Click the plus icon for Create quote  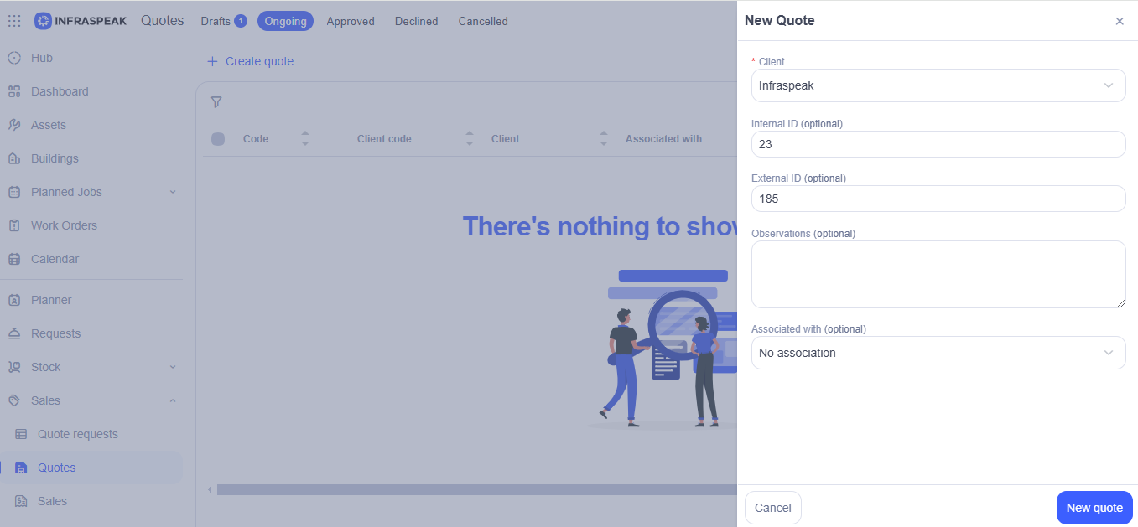tap(212, 61)
